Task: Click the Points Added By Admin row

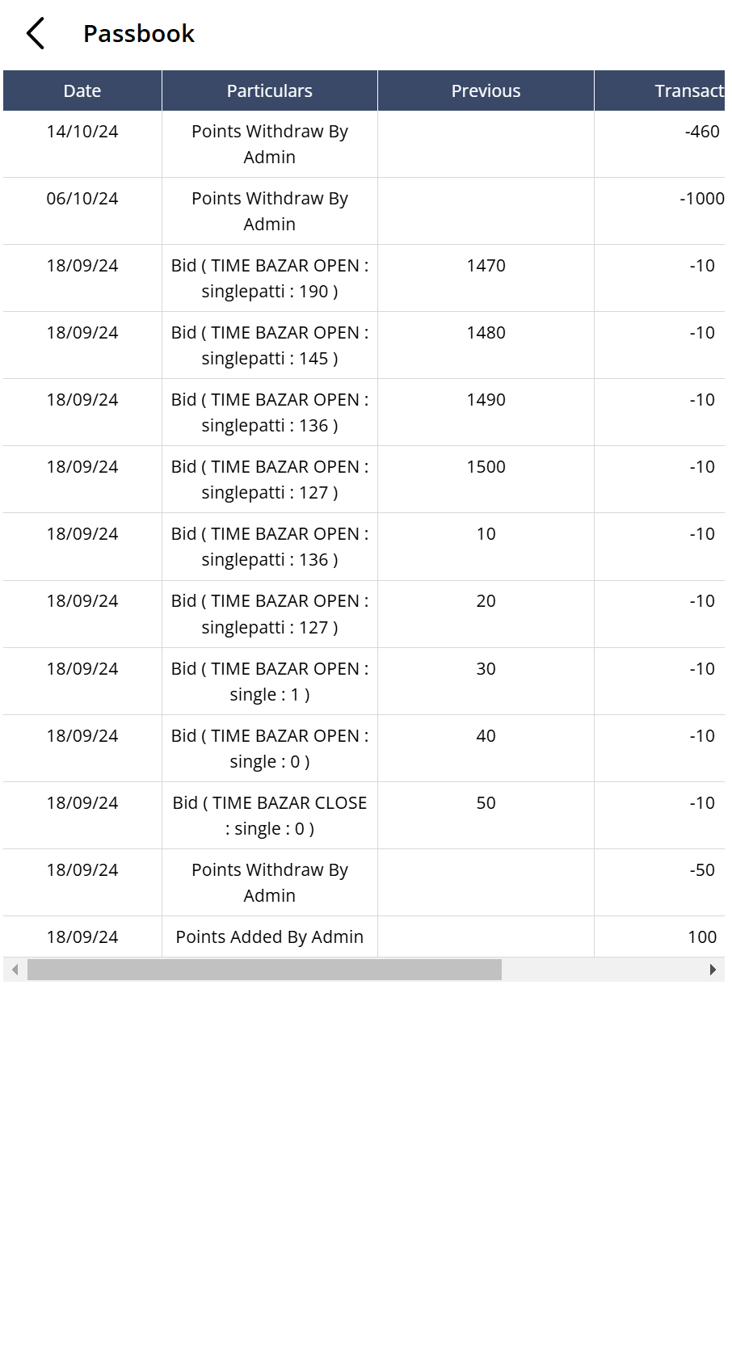Action: [269, 937]
